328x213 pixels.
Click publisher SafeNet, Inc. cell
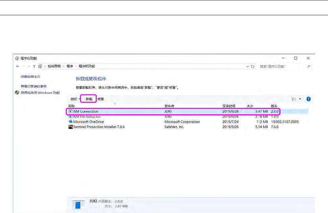(x=174, y=127)
